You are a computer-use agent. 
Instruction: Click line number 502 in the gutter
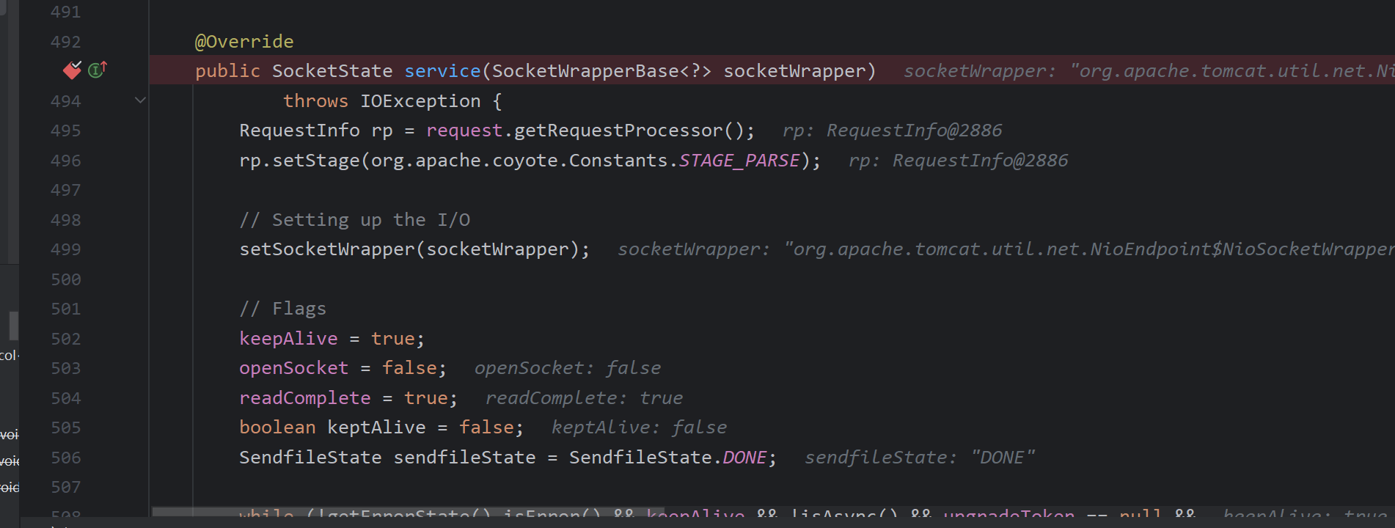[65, 339]
